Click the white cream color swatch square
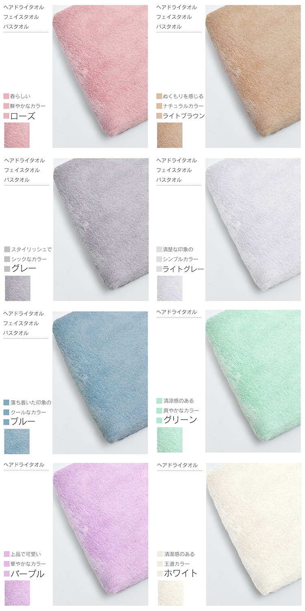The height and width of the screenshot is (611, 305). (x=170, y=593)
